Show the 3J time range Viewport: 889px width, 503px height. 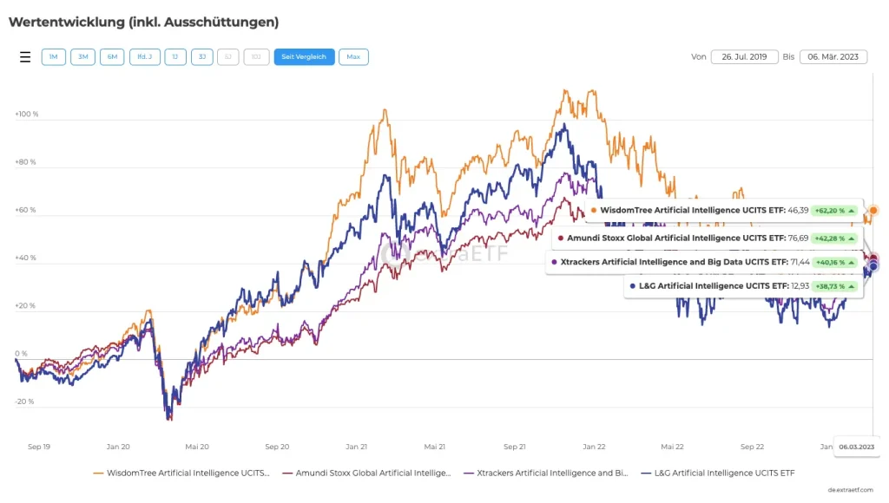point(201,57)
